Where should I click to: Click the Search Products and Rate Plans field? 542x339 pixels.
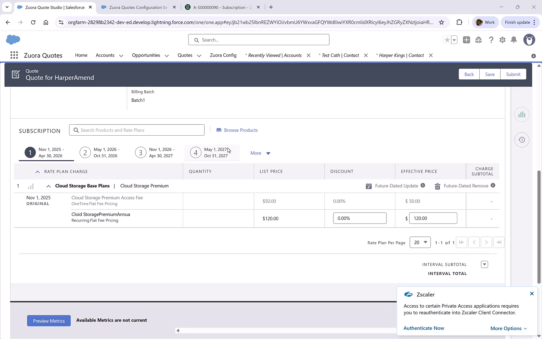pos(137,130)
